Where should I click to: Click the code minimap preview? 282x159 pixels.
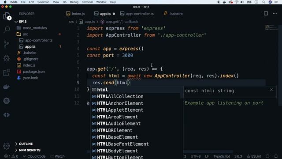tap(271, 27)
